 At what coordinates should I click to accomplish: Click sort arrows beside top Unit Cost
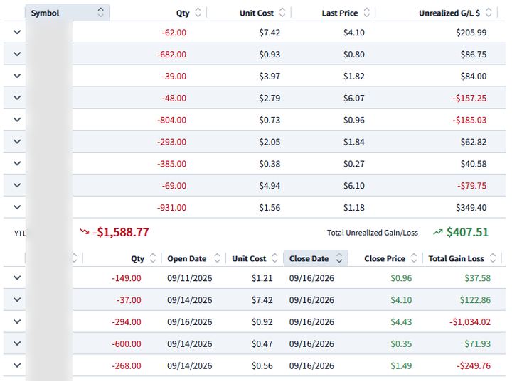(282, 13)
